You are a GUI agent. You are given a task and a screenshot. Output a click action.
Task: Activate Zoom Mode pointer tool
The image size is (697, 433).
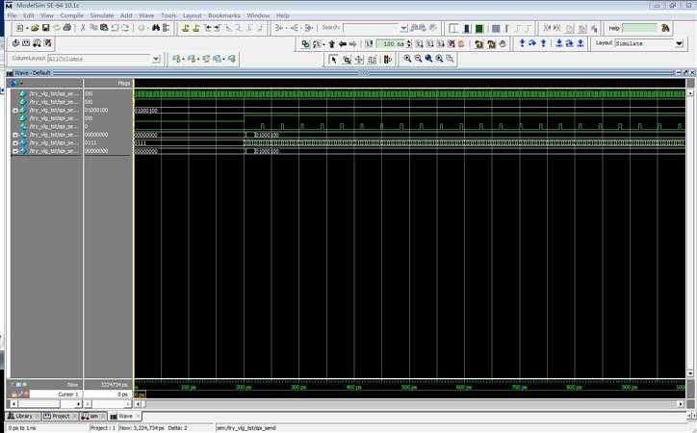(347, 59)
